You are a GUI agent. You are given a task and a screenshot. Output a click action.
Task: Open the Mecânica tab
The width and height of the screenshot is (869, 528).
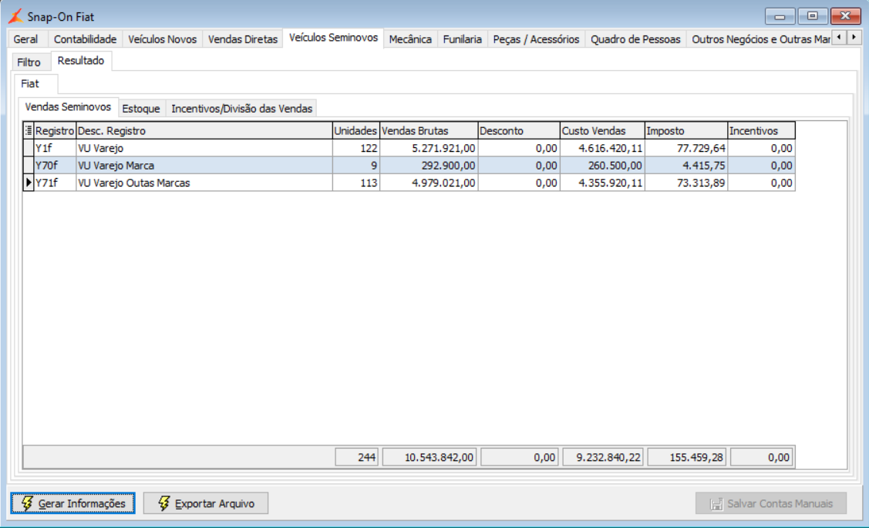coord(410,39)
